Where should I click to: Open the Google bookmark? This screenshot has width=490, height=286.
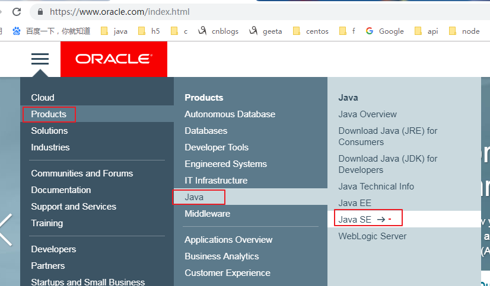point(384,31)
